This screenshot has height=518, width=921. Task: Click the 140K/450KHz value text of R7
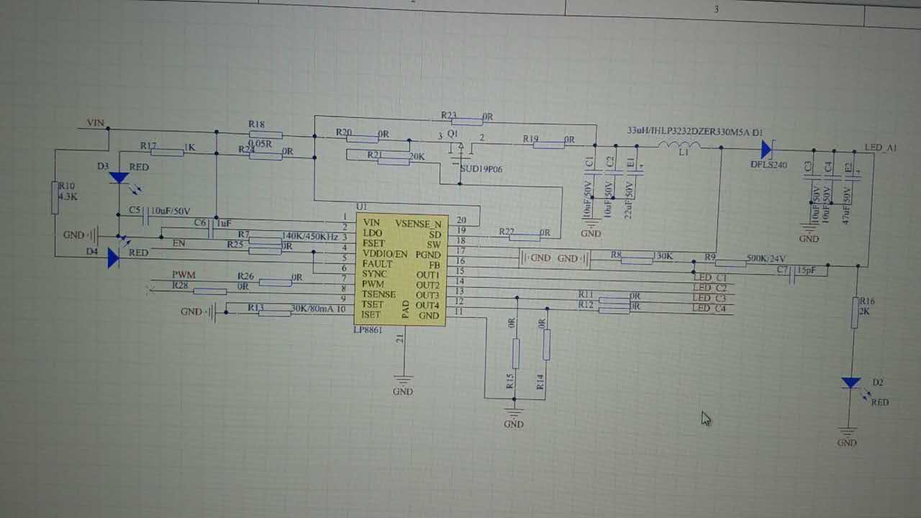309,236
